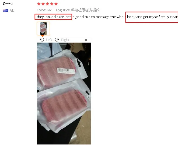Click the 'Right' rotate label
Image resolution: width=178 pixels, height=145 pixels.
coord(65,40)
